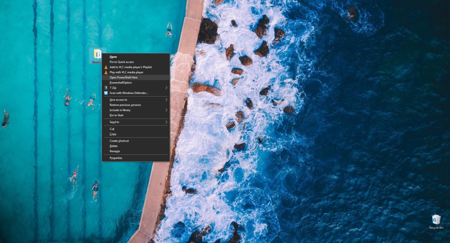This screenshot has width=450, height=243.
Task: Choose Pin to Quick access
Action: pyautogui.click(x=122, y=62)
